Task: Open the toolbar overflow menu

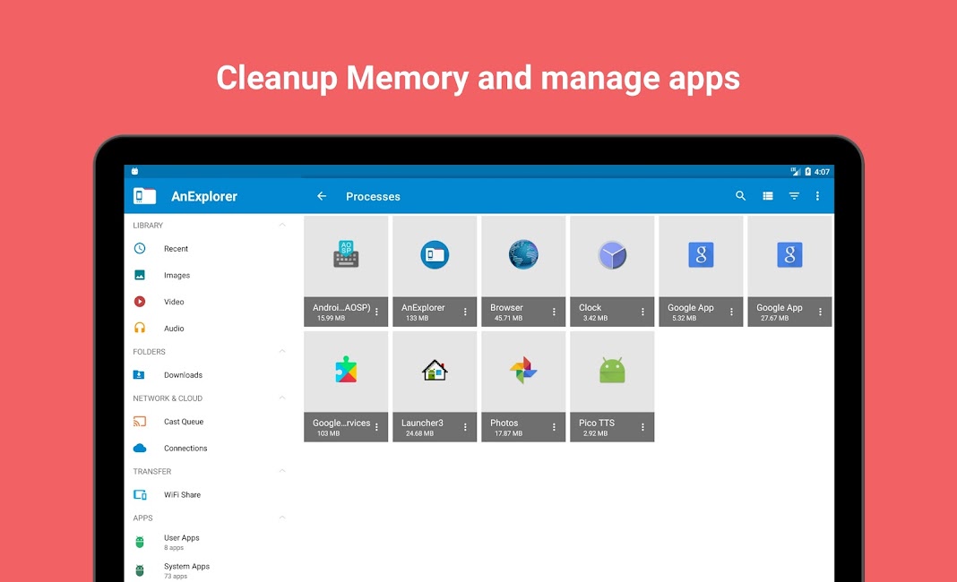Action: [x=818, y=196]
